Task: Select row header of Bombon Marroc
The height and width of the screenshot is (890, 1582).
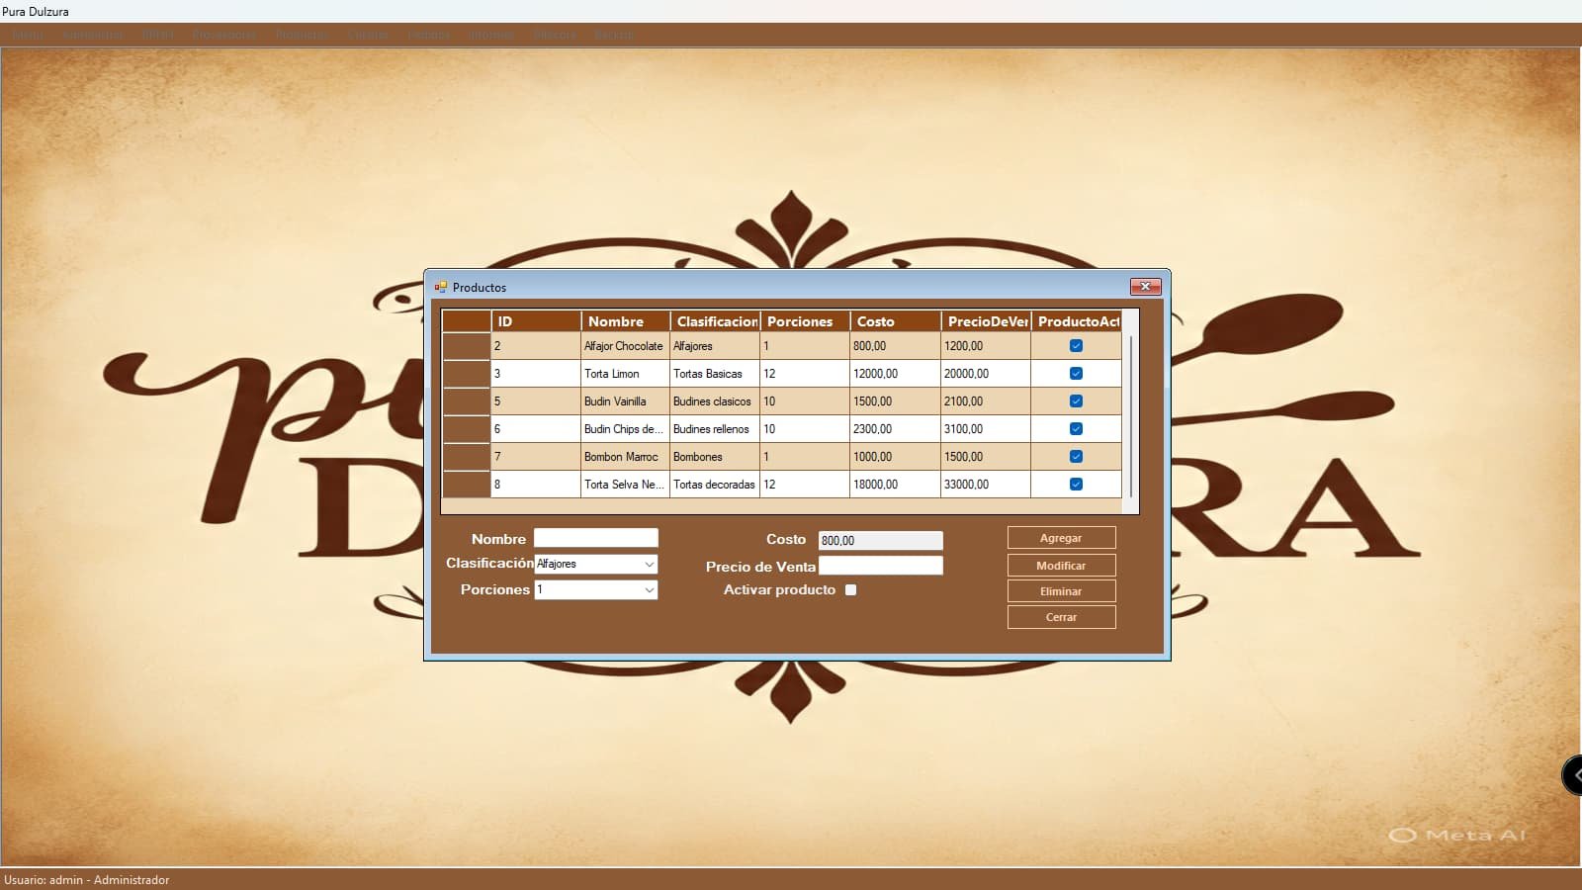Action: [x=467, y=457]
